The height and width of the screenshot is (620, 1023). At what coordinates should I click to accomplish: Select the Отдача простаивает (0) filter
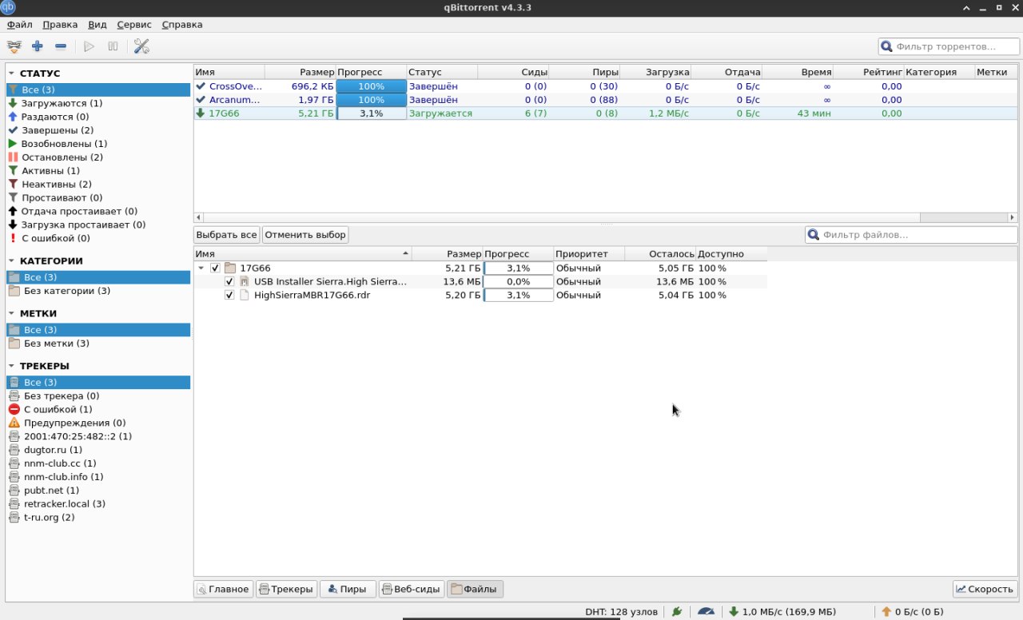(98, 212)
